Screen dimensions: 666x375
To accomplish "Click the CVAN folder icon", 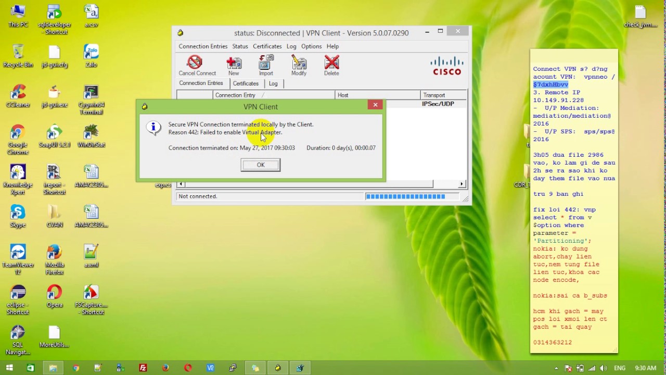I will [x=54, y=216].
